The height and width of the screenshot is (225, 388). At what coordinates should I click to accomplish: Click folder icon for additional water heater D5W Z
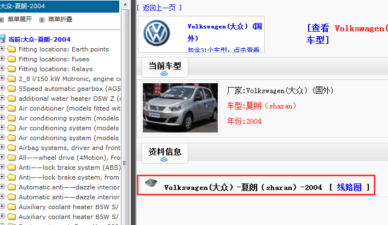pyautogui.click(x=11, y=99)
